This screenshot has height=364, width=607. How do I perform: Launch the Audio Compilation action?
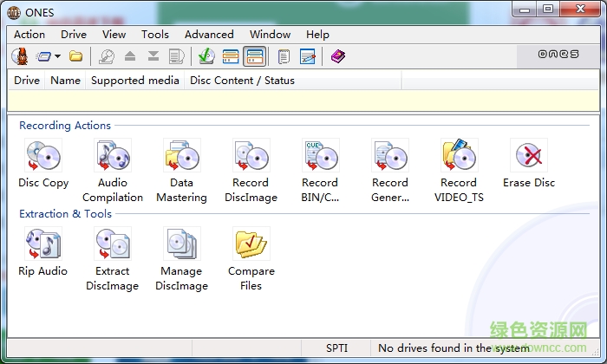[113, 157]
